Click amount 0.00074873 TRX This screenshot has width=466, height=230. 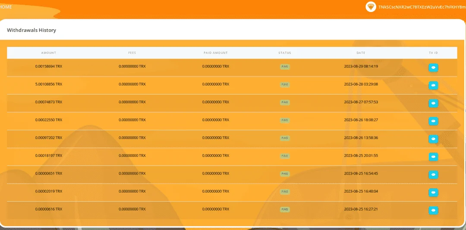pyautogui.click(x=49, y=102)
